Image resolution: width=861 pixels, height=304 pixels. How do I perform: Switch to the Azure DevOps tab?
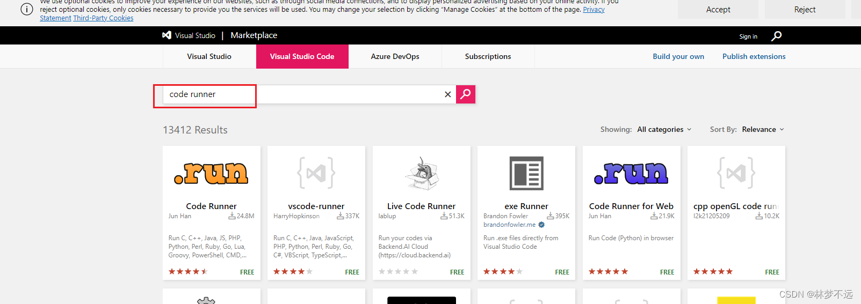click(395, 56)
